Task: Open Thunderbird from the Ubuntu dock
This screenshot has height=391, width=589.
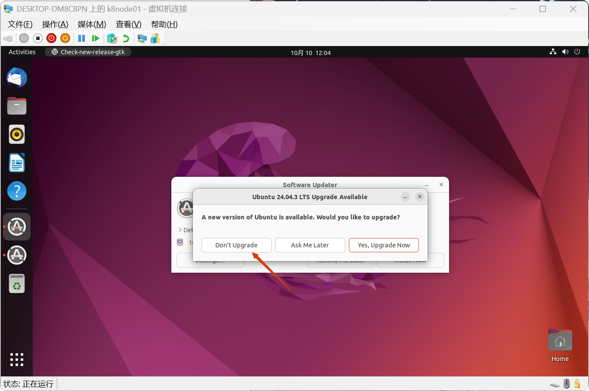Action: point(17,78)
